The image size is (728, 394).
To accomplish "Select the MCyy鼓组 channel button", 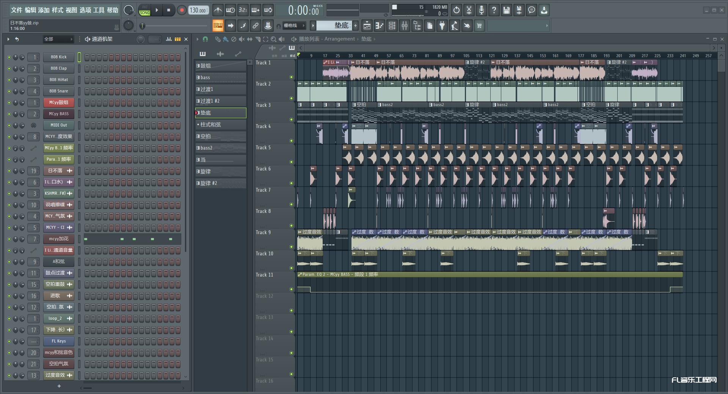I will [58, 102].
